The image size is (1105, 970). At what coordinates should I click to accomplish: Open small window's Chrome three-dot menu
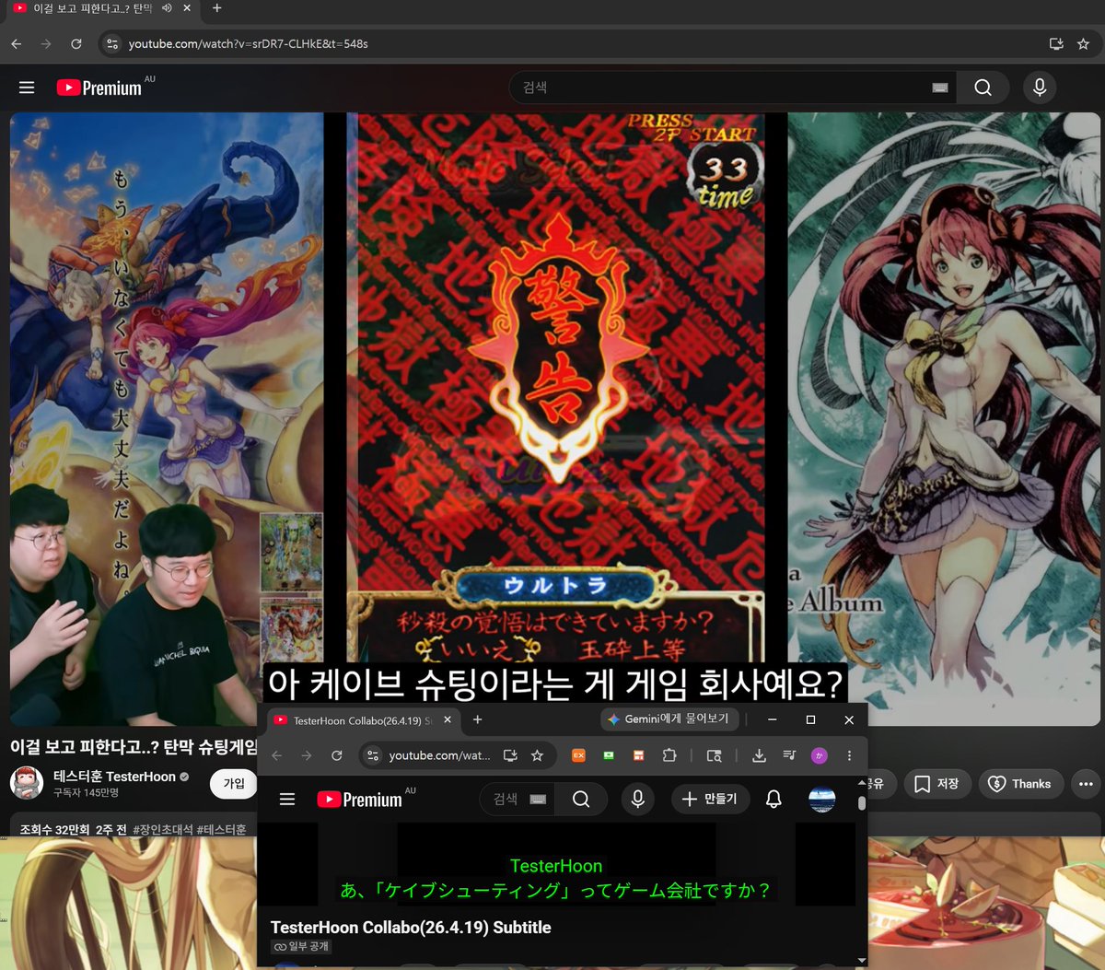[849, 755]
